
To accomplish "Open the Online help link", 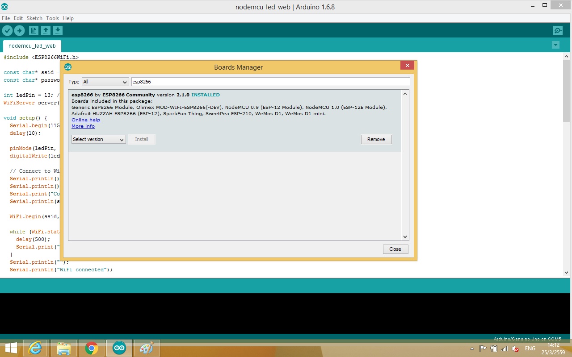I will click(x=86, y=120).
